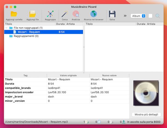Click the CD cover art thumbnail
167x128 pixels.
146,93
